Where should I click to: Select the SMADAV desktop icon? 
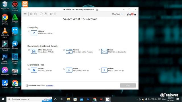(x=15, y=18)
